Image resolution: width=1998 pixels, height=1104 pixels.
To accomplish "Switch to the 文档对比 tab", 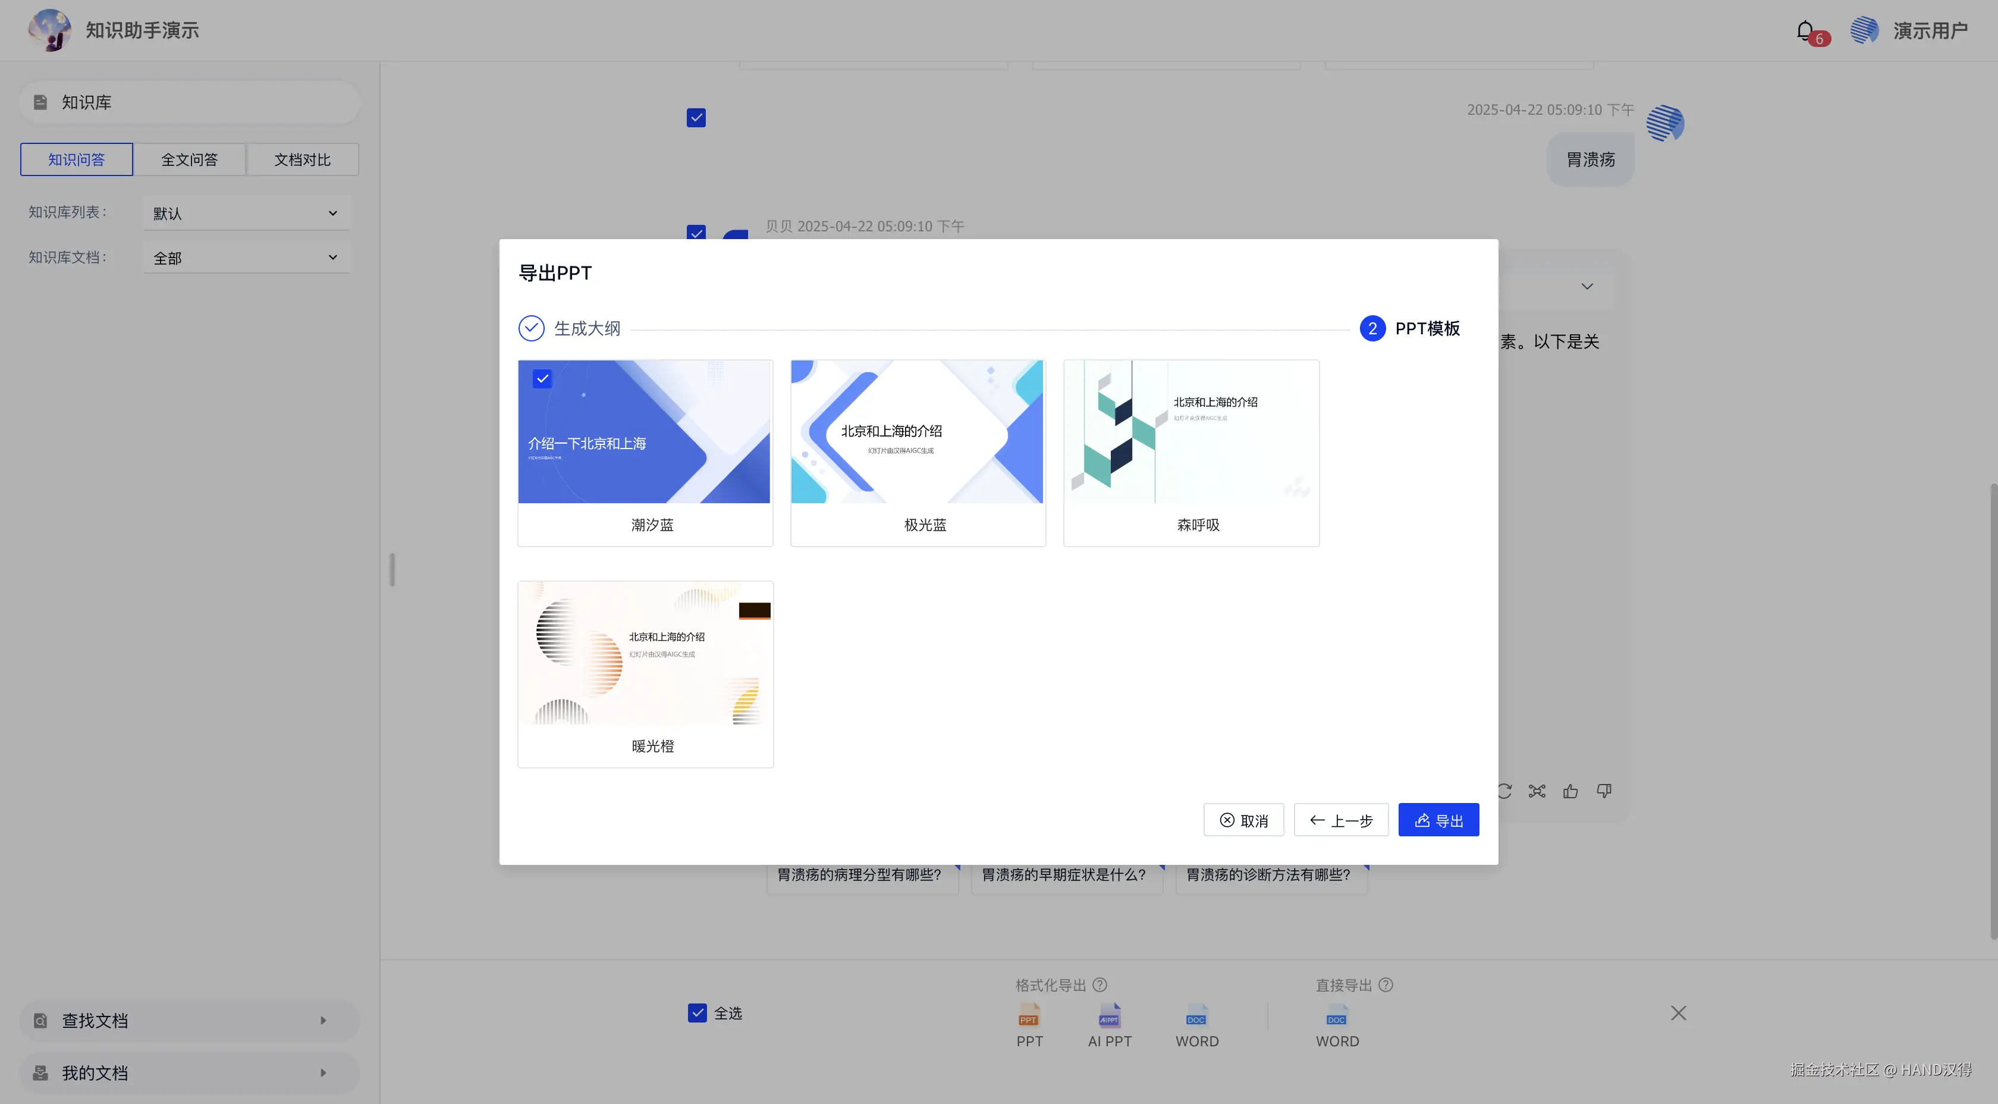I will 303,160.
